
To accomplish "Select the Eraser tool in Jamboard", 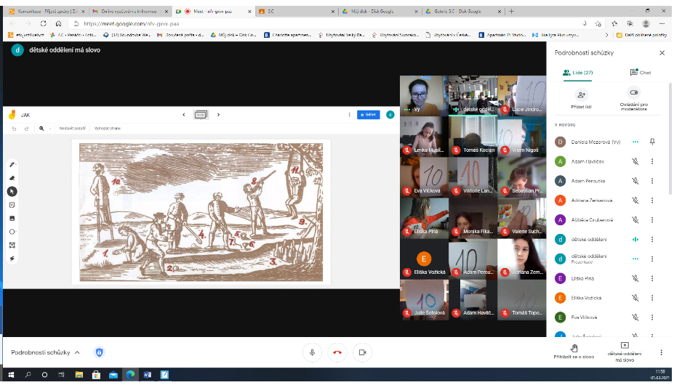I will click(x=12, y=178).
